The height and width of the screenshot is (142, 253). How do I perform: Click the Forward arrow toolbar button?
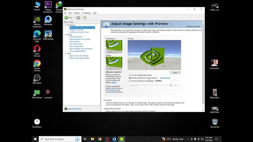coord(78,17)
